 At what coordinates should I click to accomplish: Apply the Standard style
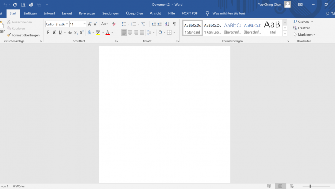coord(192,28)
